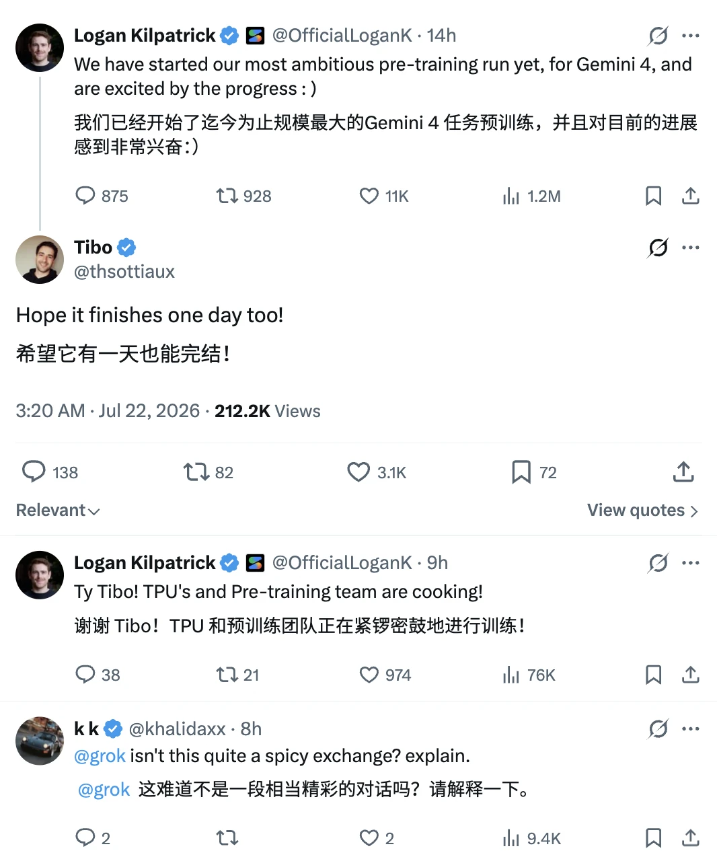Open Grok icon on Logan's 9h reply
The height and width of the screenshot is (861, 717).
658,563
